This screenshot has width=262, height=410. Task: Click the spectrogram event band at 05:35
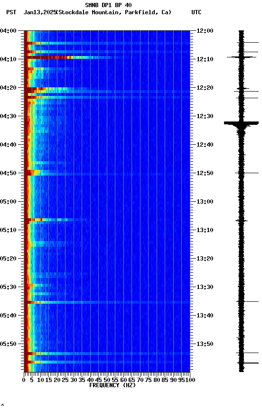point(107,302)
